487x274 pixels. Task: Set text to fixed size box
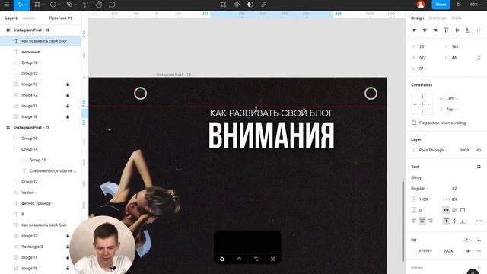point(463,210)
